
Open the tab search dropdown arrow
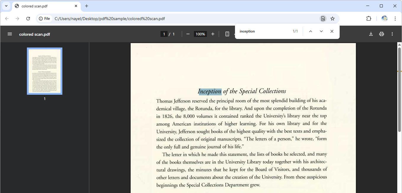(6, 6)
